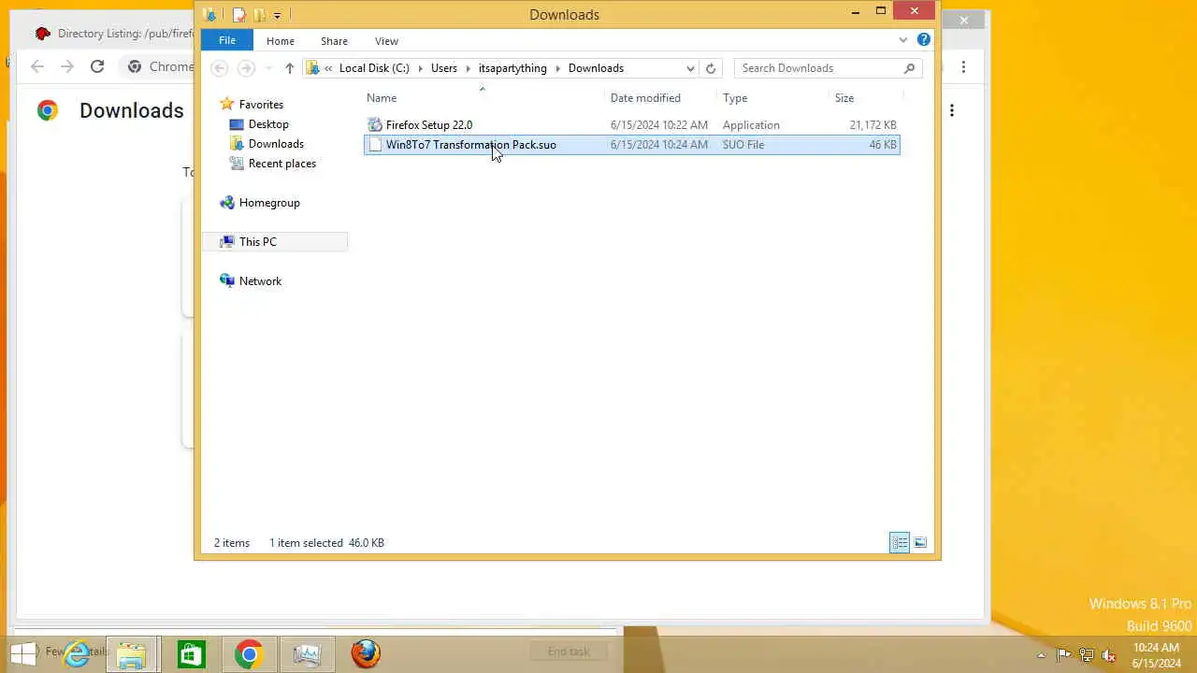Sort files by Name column
This screenshot has width=1197, height=673.
382,98
